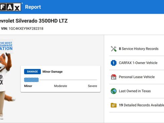Click the blue 1-Owner badge icon
The image size is (164, 123).
pos(114,63)
